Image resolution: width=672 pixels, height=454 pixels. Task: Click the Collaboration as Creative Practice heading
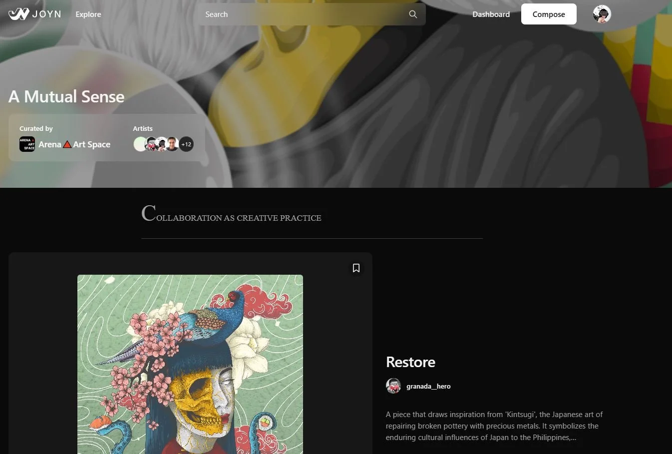pos(231,214)
